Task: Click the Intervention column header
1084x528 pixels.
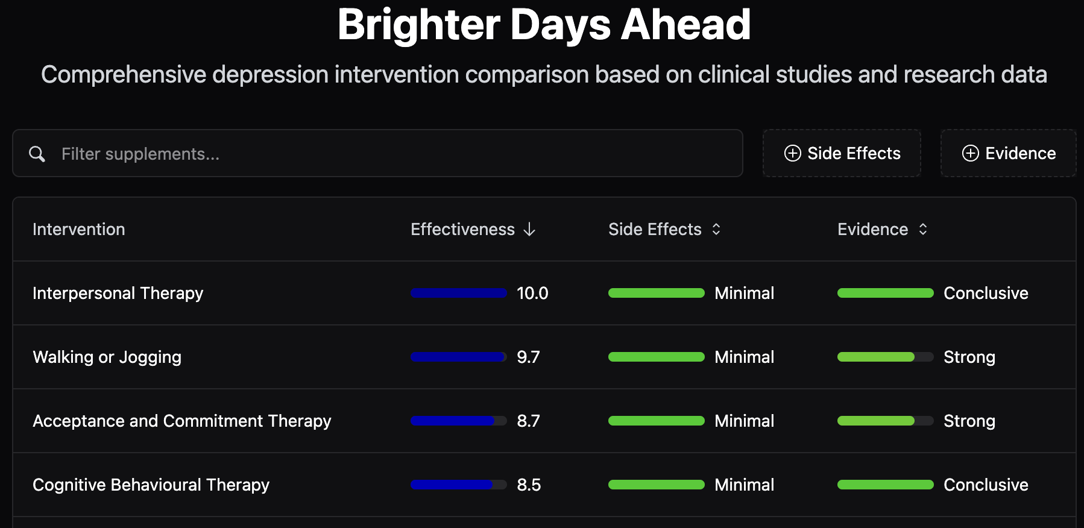Action: [79, 229]
